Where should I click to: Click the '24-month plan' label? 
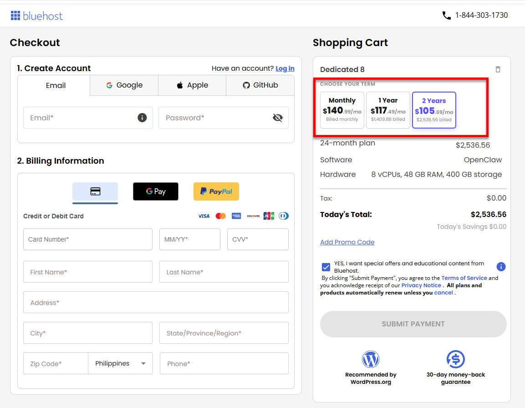coord(347,143)
